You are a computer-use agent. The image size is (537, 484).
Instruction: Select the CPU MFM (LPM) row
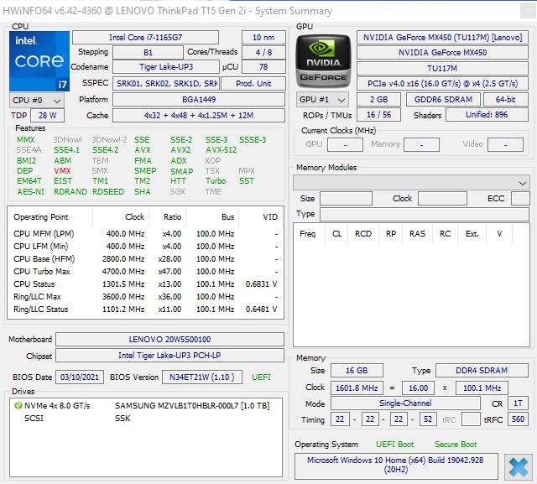point(145,234)
